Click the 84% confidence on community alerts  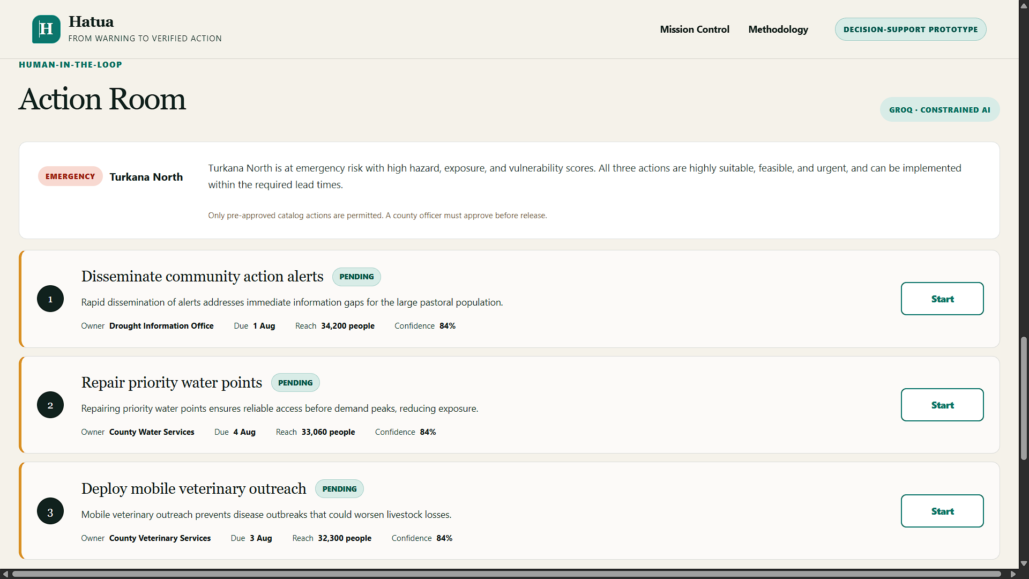click(448, 326)
